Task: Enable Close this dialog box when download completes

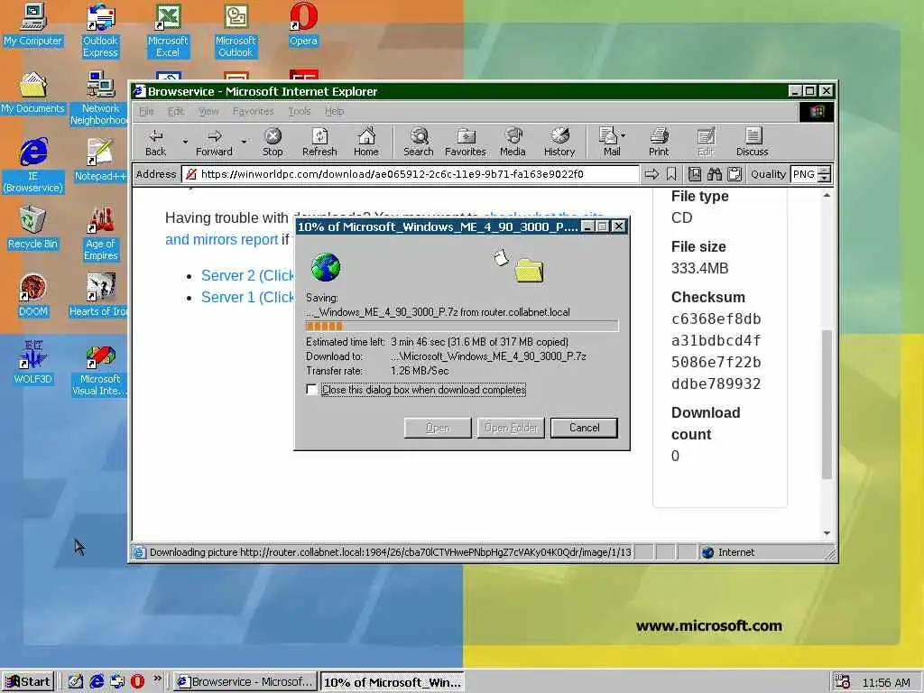Action: point(311,390)
